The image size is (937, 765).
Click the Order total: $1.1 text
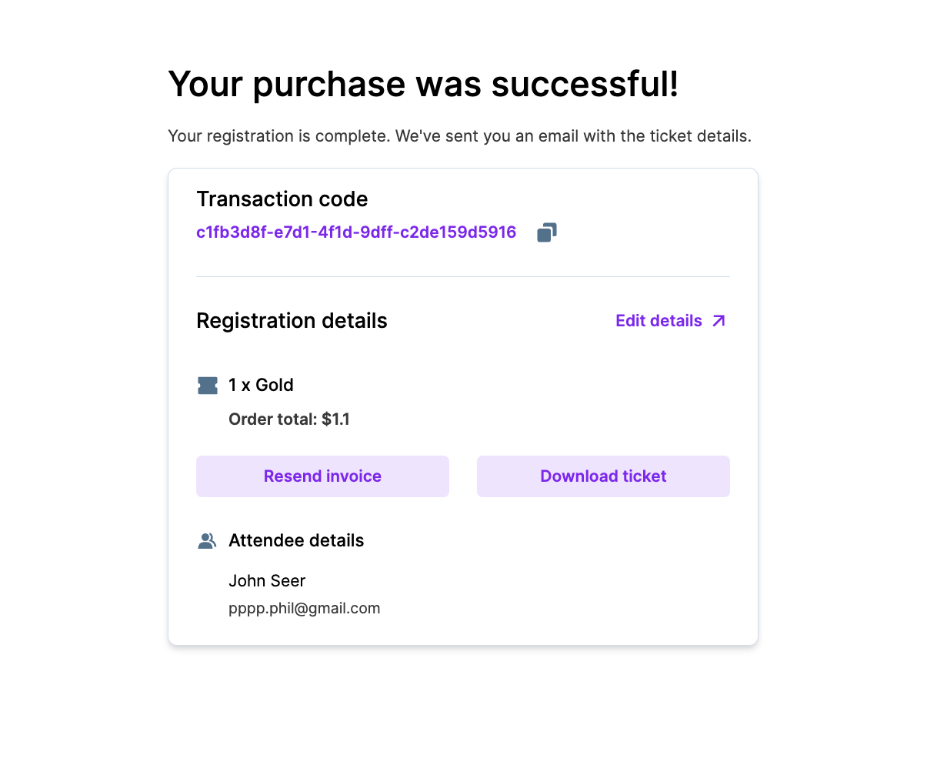(289, 419)
